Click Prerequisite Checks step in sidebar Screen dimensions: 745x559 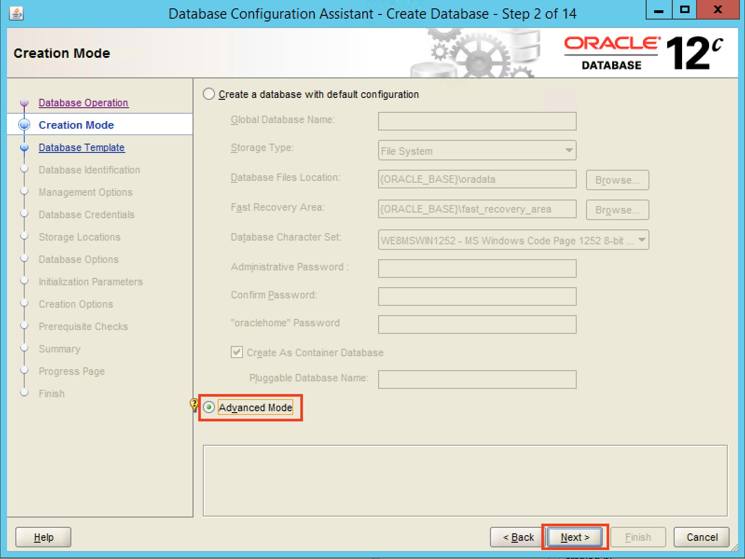click(83, 326)
